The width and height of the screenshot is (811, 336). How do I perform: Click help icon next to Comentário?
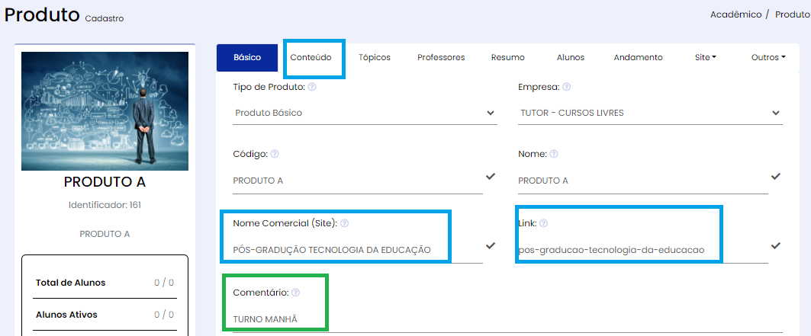pyautogui.click(x=295, y=293)
